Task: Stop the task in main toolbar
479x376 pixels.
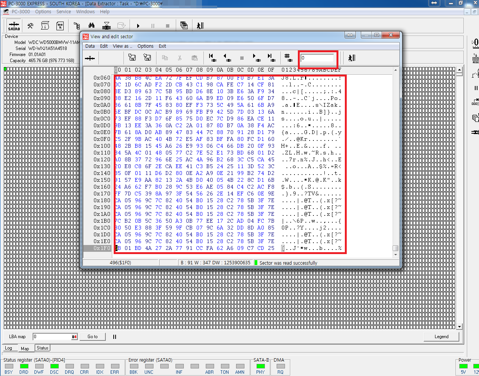Action: 167,26
